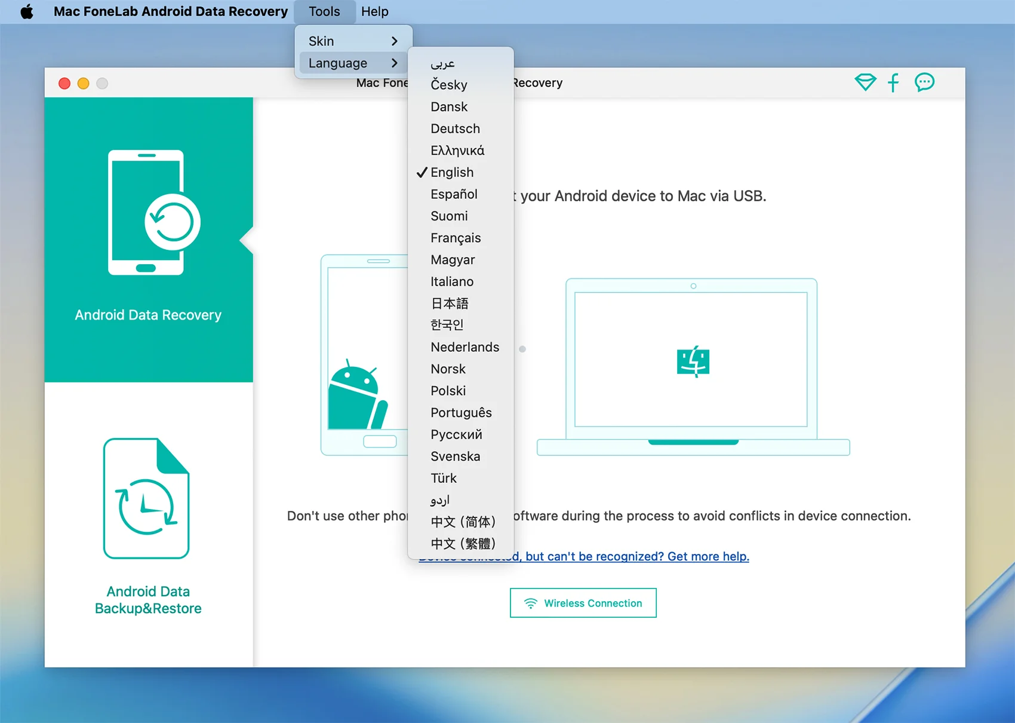Open the Apple menu

[27, 11]
